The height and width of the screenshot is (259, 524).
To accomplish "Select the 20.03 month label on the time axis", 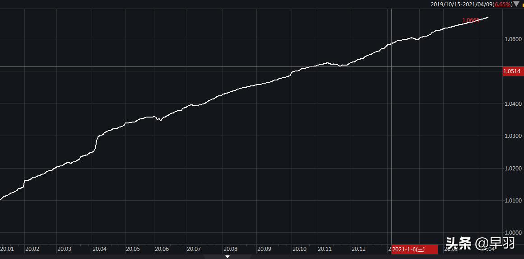I will pyautogui.click(x=64, y=249).
